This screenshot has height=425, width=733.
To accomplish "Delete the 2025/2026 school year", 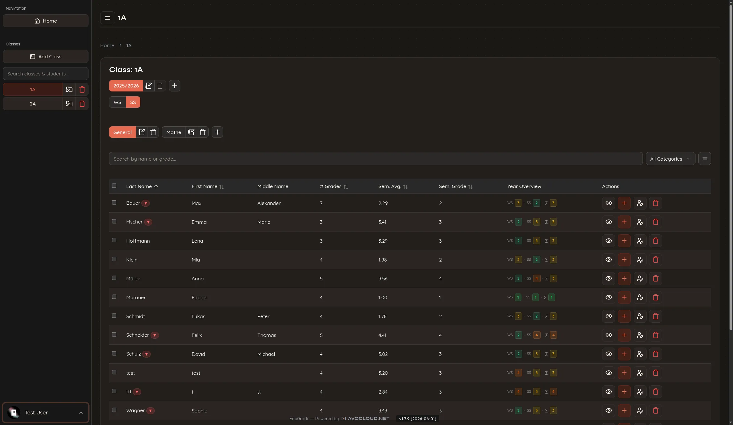I will tap(160, 86).
